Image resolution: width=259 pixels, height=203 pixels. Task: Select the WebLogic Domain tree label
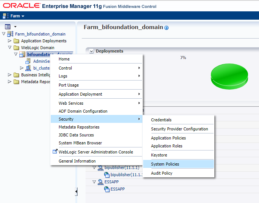[x=37, y=48]
